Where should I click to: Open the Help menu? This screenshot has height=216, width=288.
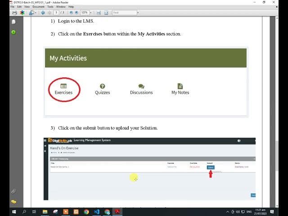tap(71, 7)
